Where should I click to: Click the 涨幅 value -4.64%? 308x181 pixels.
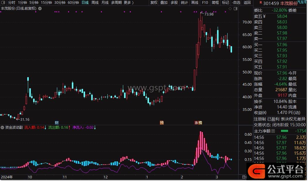point(280,84)
